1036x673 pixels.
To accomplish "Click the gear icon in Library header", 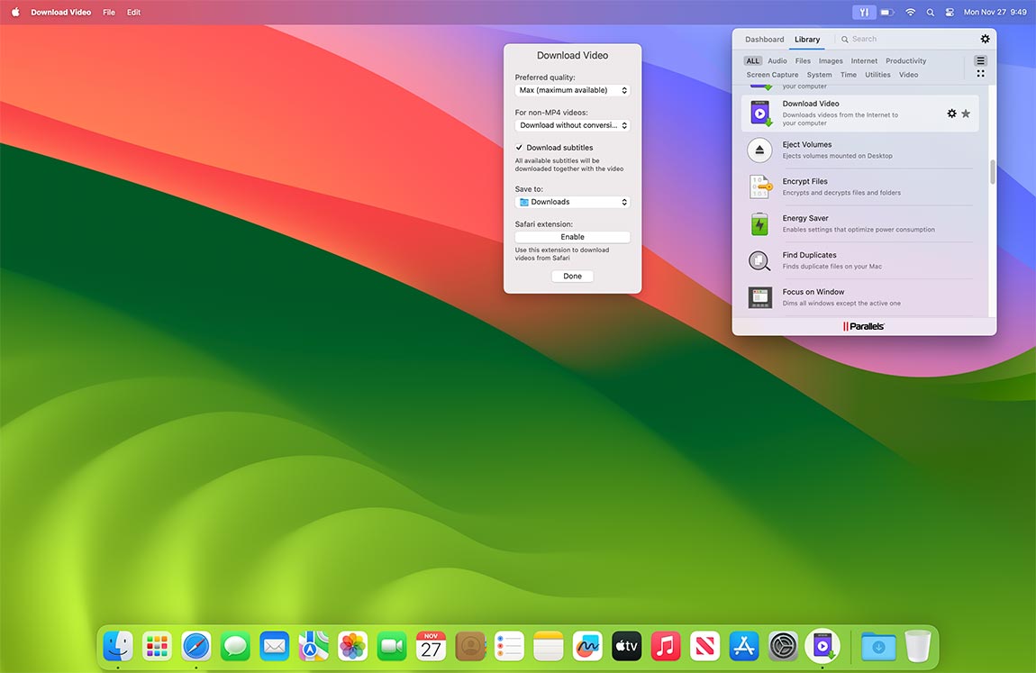I will point(985,39).
